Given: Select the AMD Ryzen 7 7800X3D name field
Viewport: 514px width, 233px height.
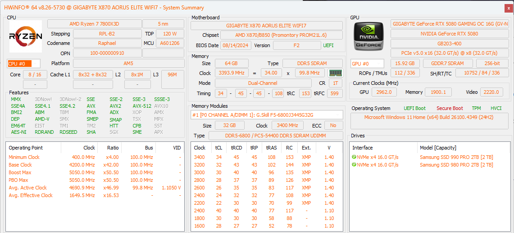Looking at the screenshot, I should 95,24.
